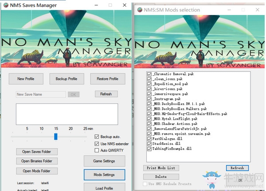Close the Mods selection window
This screenshot has height=191, width=266.
pos(257,10)
